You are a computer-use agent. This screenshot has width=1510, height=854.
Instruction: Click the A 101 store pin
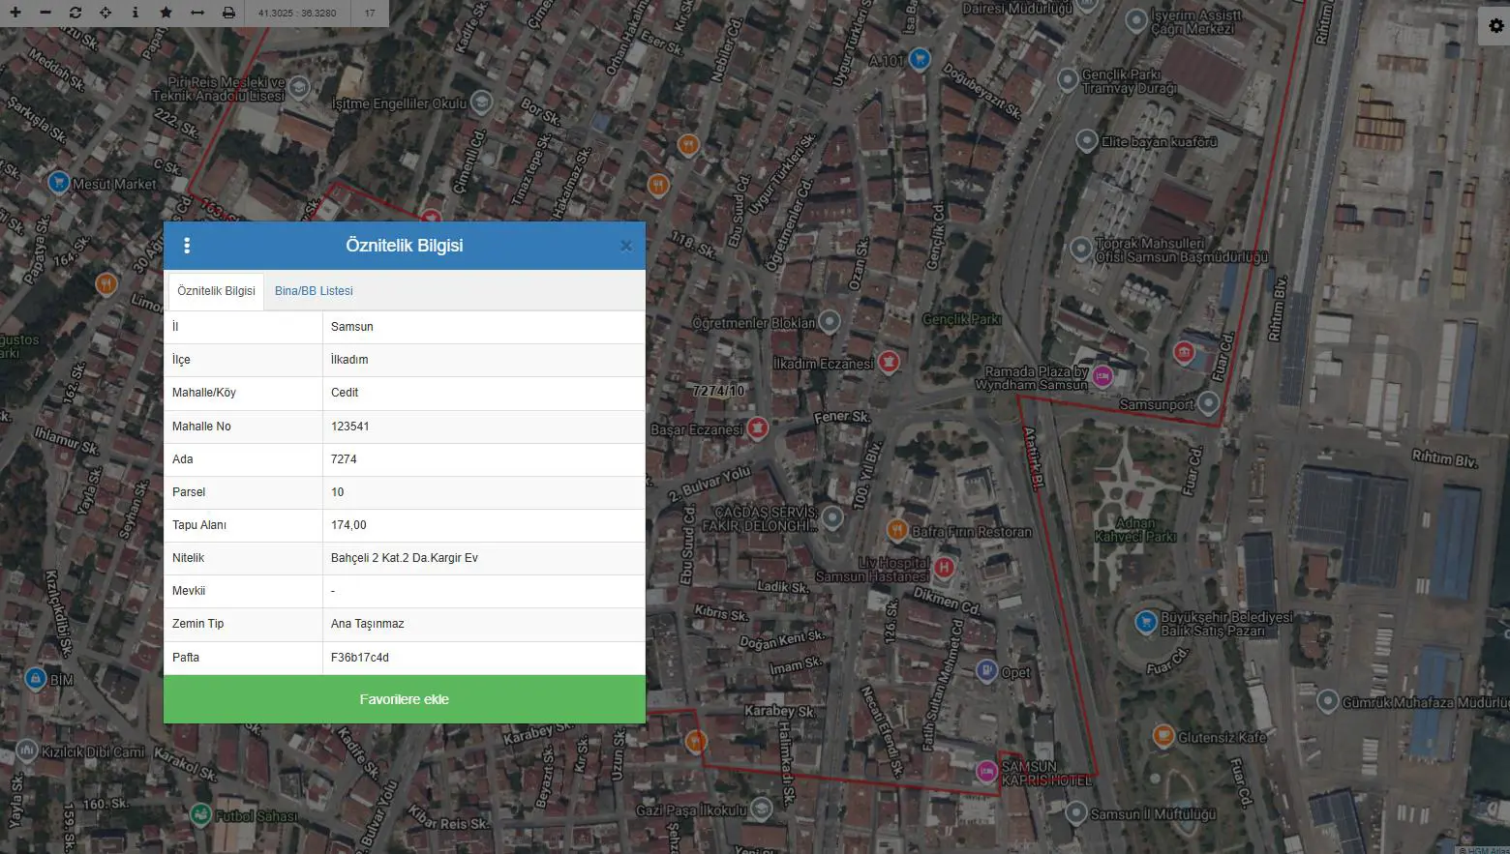[920, 59]
